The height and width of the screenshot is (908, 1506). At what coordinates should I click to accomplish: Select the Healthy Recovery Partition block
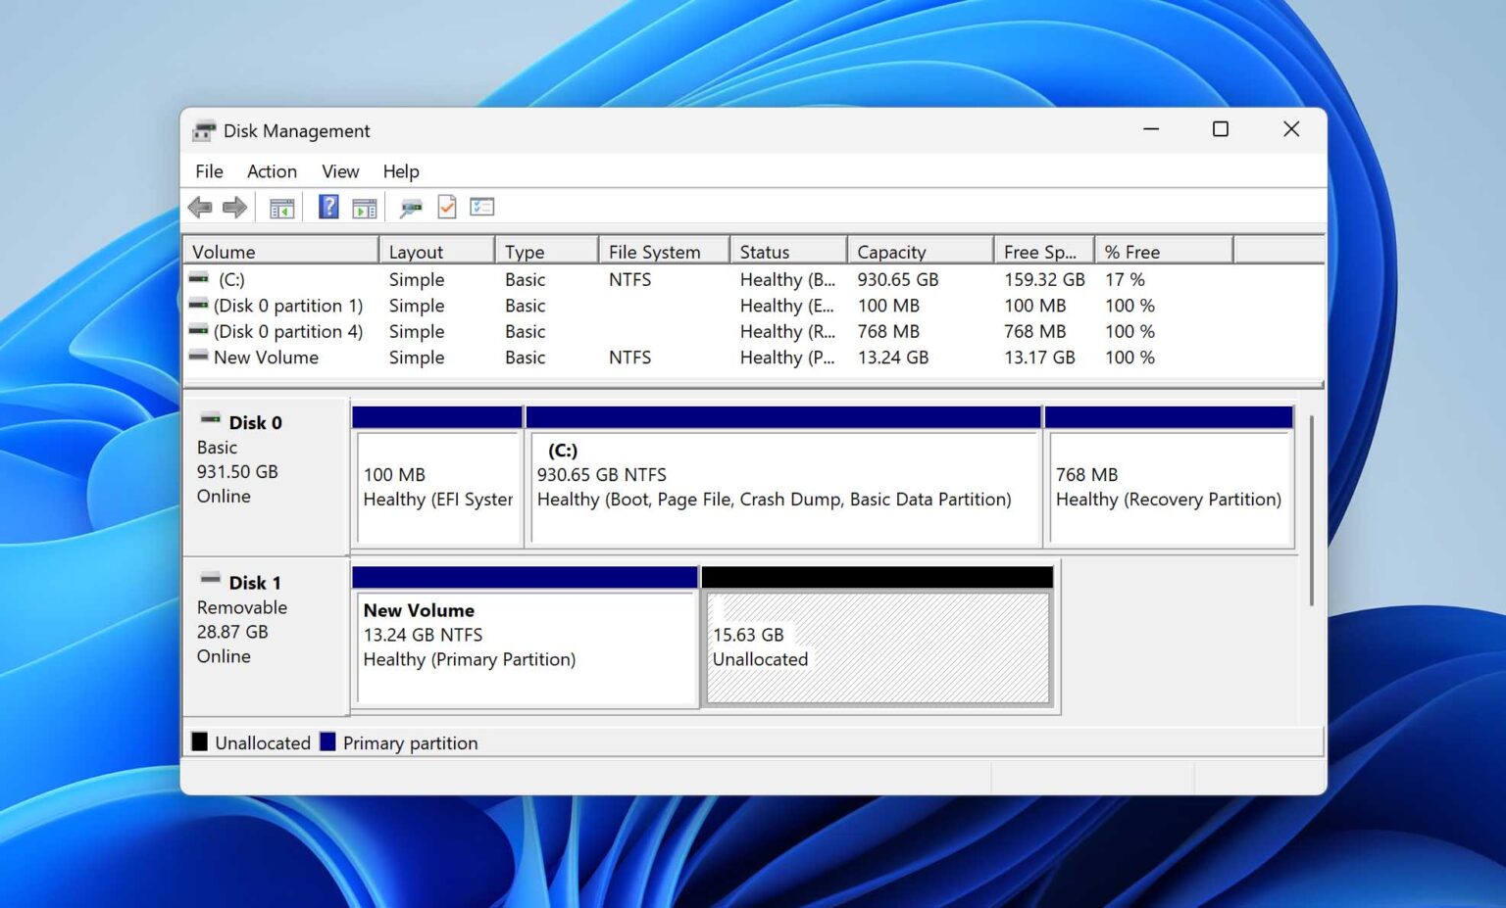[x=1169, y=487]
